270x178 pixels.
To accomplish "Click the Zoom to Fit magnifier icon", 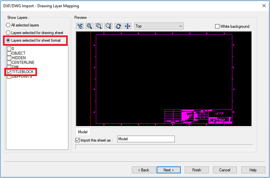I will (x=89, y=26).
